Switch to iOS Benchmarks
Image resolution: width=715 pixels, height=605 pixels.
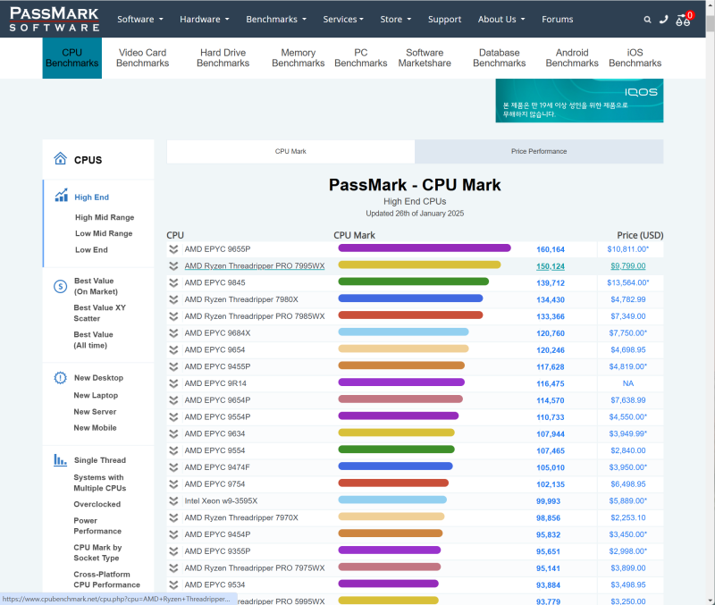(x=635, y=58)
